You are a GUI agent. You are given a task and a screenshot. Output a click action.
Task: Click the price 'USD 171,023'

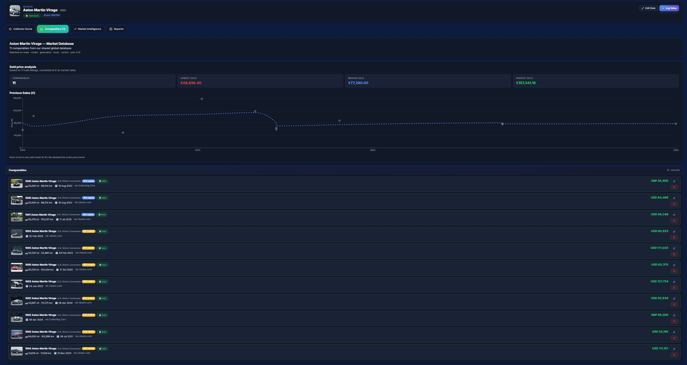click(x=660, y=248)
